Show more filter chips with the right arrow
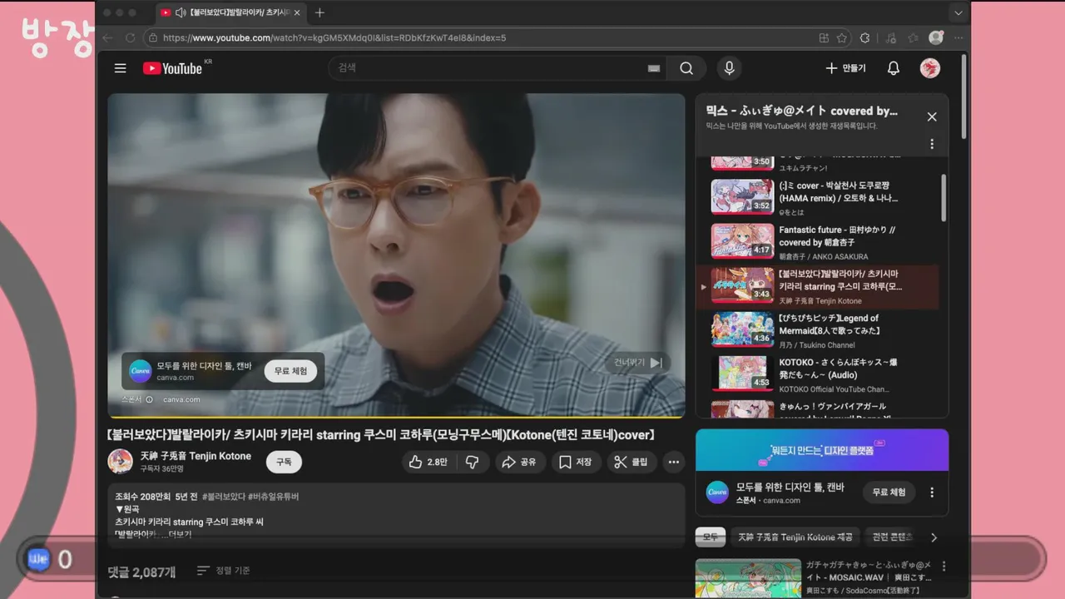The height and width of the screenshot is (599, 1065). coord(934,537)
